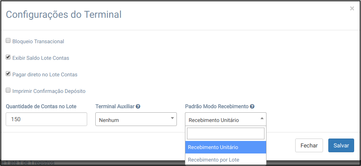Click the Configurações do Terminal heading

[63, 15]
